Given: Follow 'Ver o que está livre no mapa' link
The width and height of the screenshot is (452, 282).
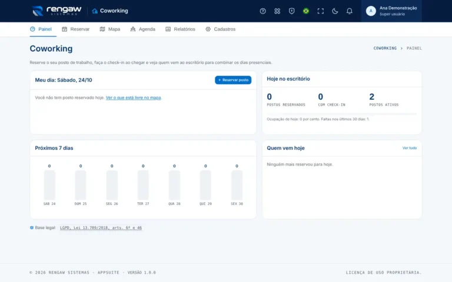Looking at the screenshot, I should click(133, 98).
